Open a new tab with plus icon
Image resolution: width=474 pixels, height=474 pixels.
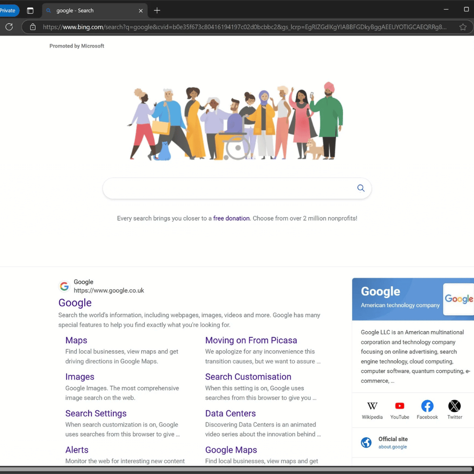(157, 11)
